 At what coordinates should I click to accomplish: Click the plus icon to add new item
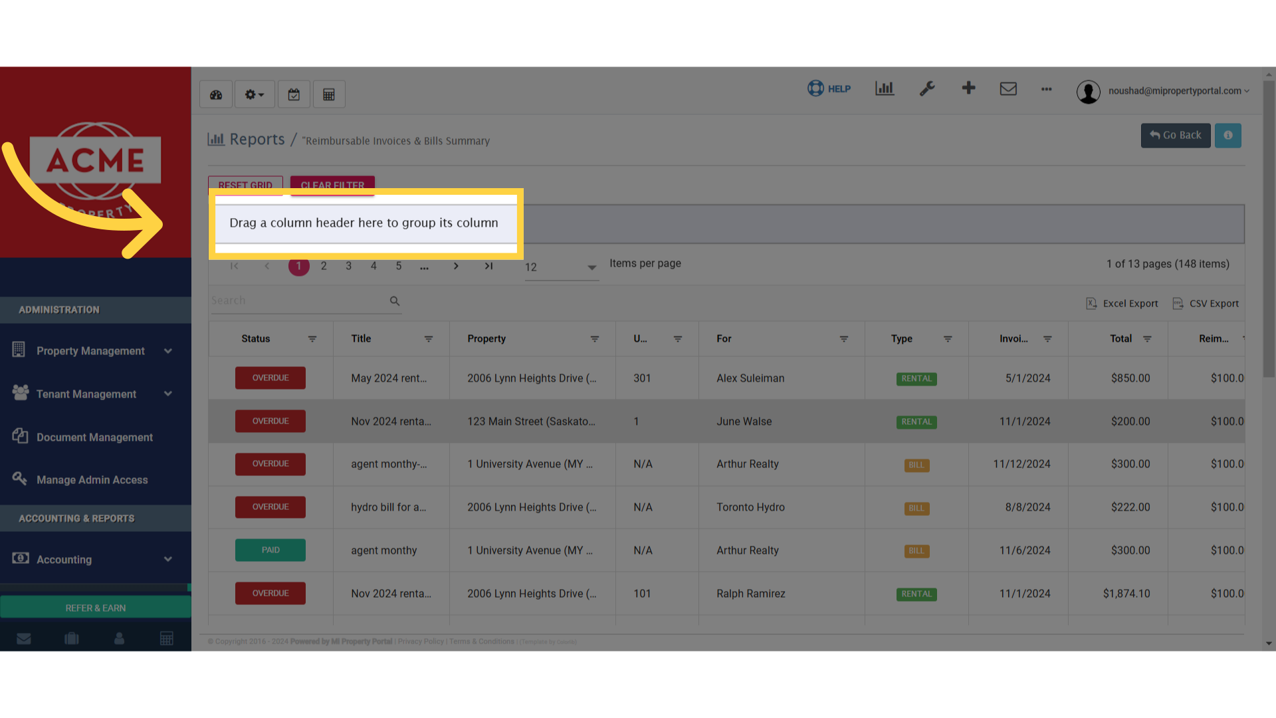pos(968,88)
